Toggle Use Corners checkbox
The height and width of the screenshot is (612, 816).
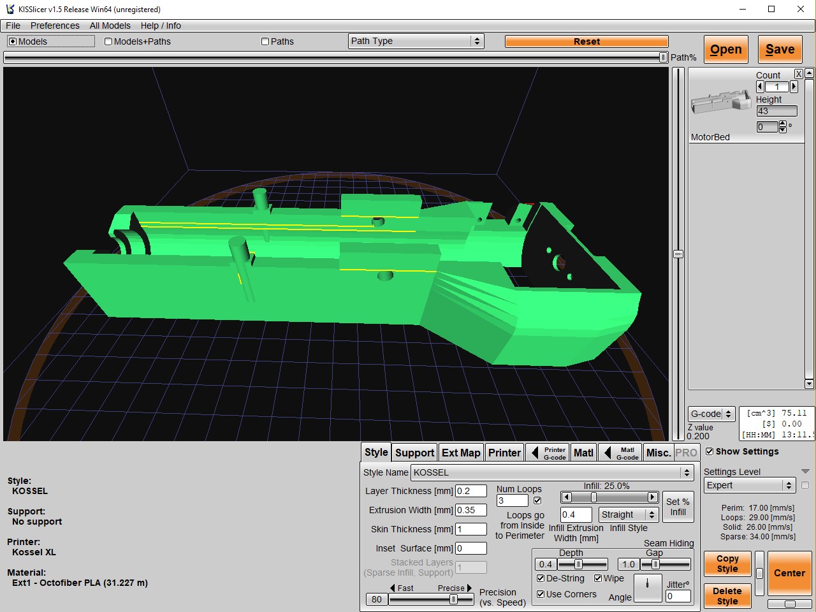[541, 594]
